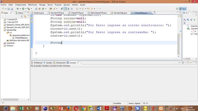
Task: Click Pin console icon
Action: pyautogui.click(x=179, y=63)
